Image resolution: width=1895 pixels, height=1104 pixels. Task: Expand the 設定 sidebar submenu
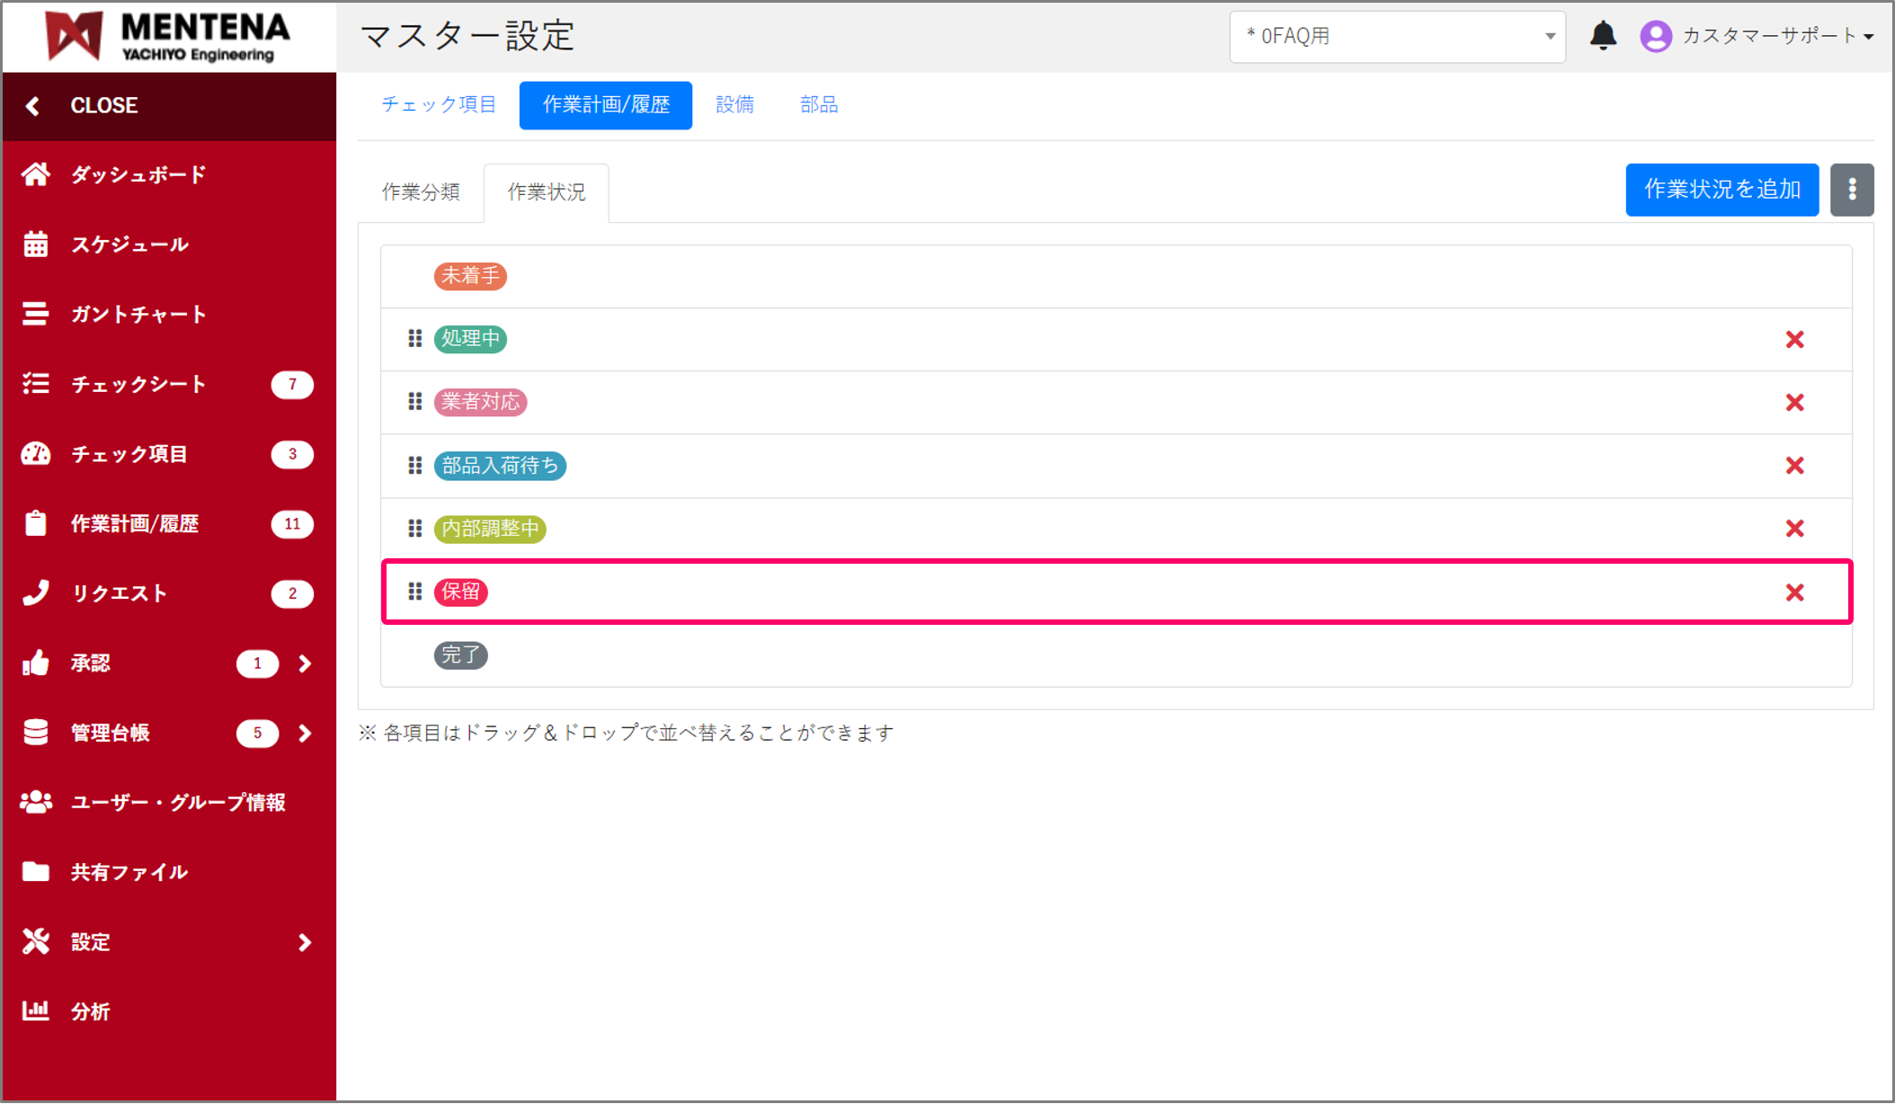pos(304,942)
